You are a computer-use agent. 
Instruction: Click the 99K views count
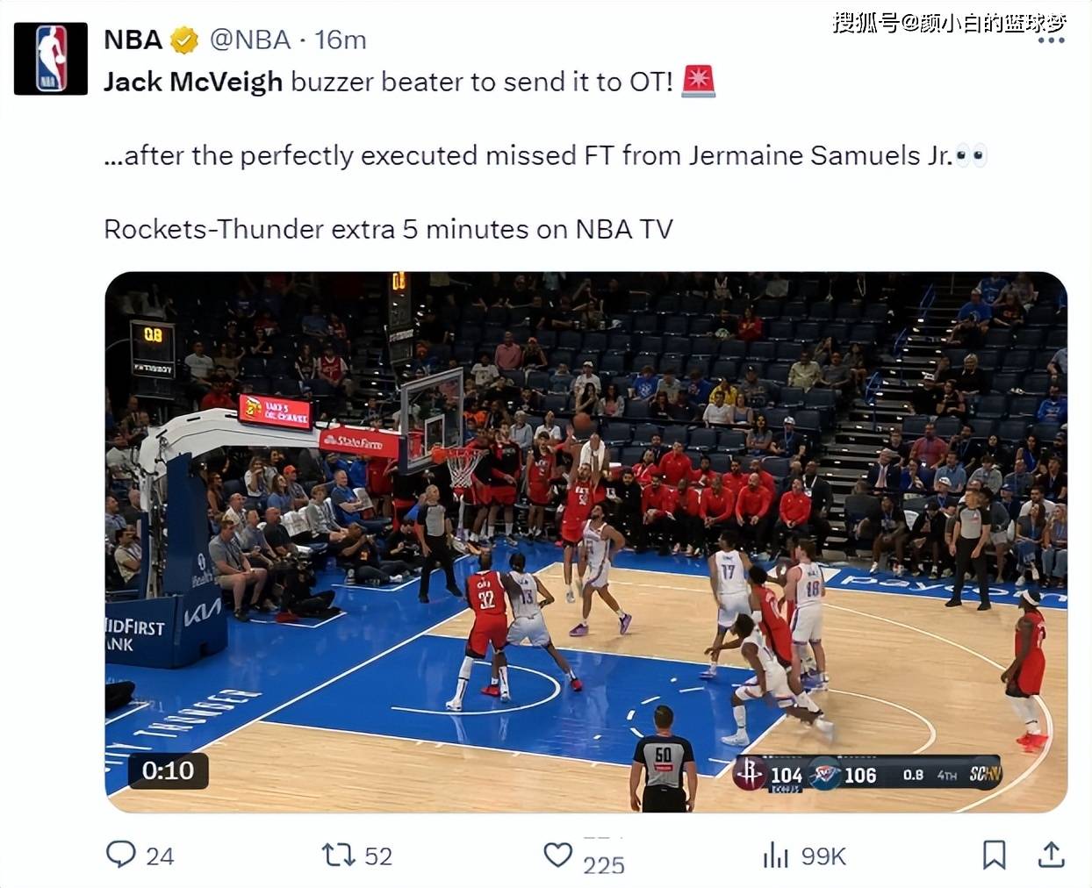coord(823,856)
